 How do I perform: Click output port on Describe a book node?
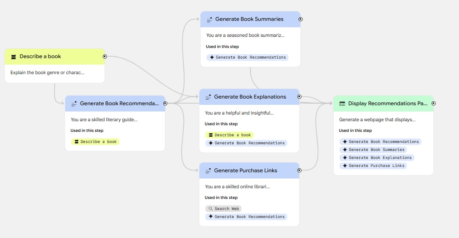point(105,56)
